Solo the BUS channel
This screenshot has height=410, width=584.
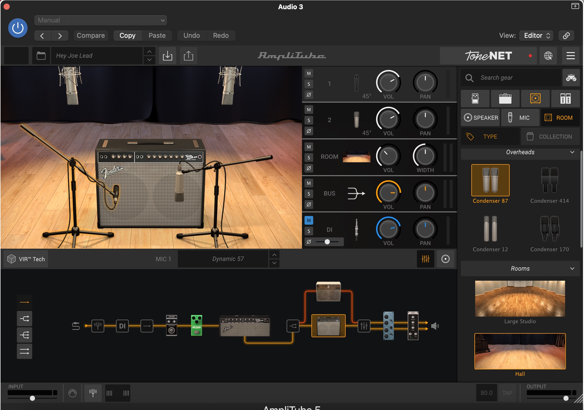[309, 194]
